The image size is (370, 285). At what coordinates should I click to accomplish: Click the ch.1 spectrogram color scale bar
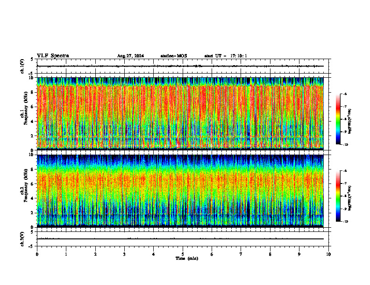[x=338, y=119]
